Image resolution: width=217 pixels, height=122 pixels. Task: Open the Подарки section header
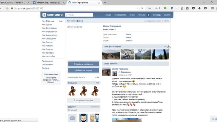click(x=83, y=83)
